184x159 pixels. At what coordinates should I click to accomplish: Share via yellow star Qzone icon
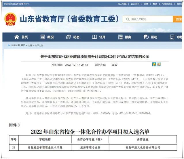[154, 64]
